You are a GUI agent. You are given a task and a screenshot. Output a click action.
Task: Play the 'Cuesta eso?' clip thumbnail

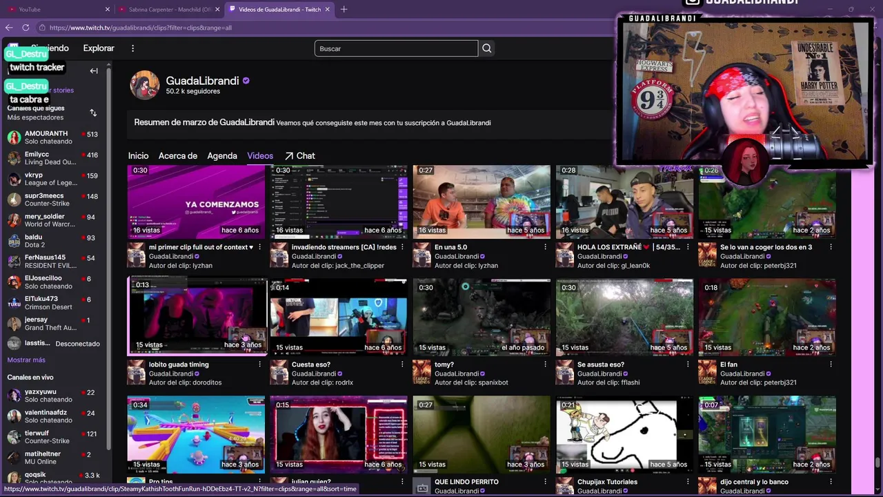tap(339, 318)
